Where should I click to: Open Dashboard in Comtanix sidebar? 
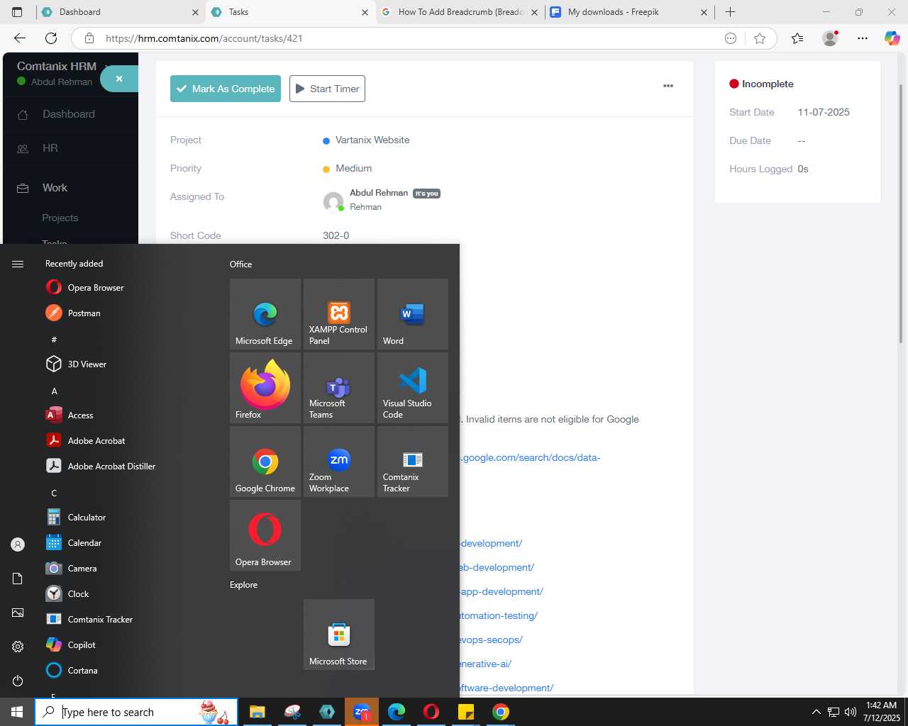68,114
